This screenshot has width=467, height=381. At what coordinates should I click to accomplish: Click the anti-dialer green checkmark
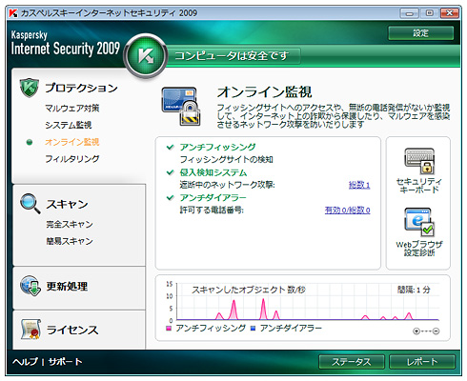click(x=171, y=198)
